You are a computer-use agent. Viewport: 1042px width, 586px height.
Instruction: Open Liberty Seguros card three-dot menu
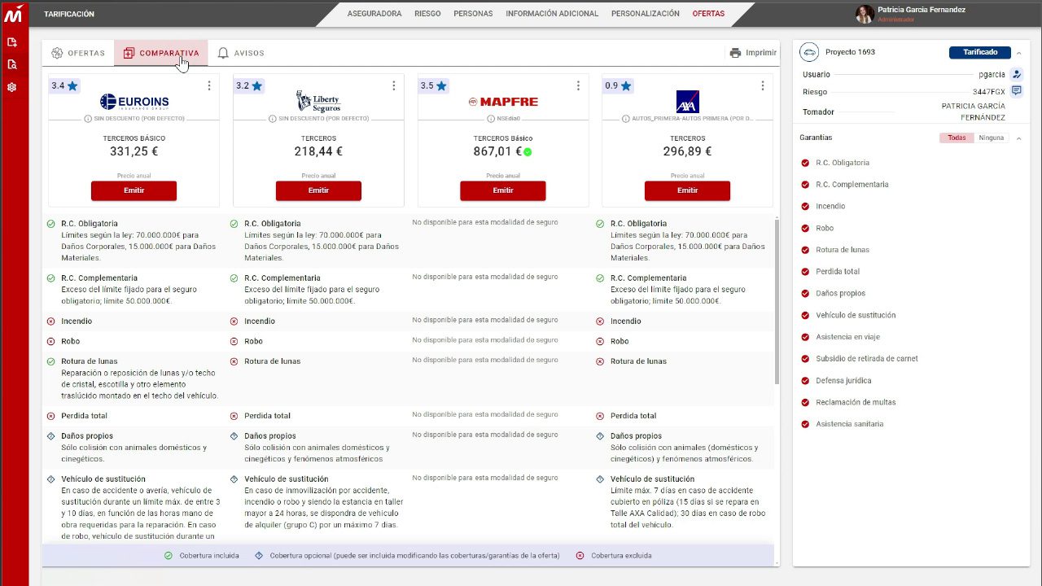pyautogui.click(x=394, y=85)
